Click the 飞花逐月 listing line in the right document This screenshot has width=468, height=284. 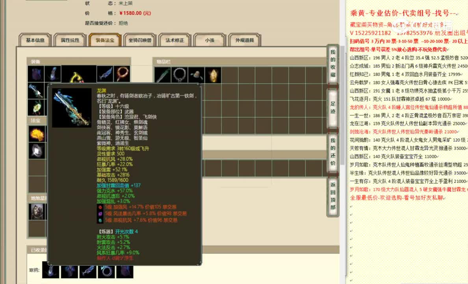401,99
